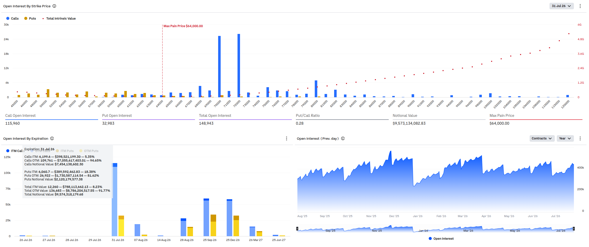Open the kebab menu of the strike price chart
Image resolution: width=589 pixels, height=247 pixels.
tap(580, 6)
